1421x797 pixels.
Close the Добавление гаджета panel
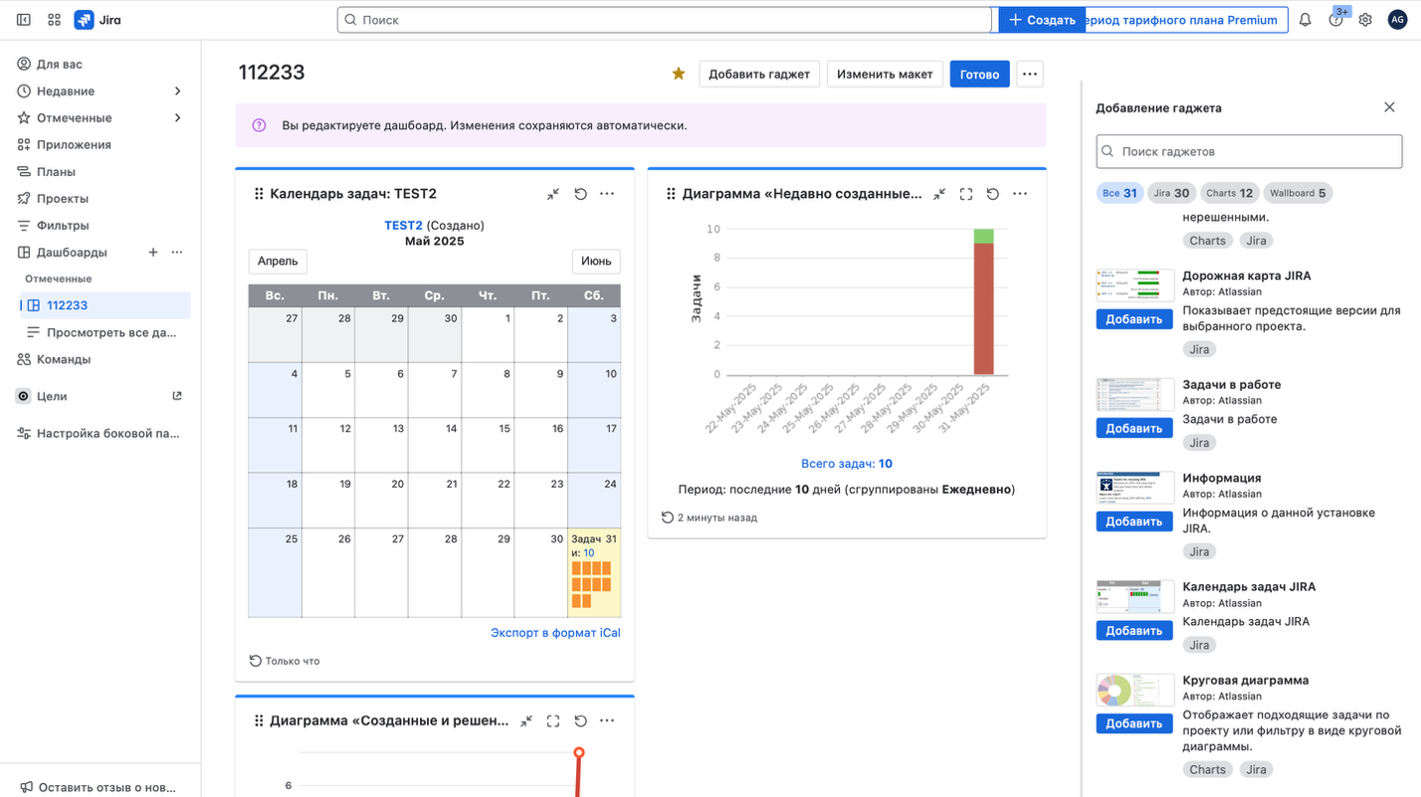tap(1389, 107)
